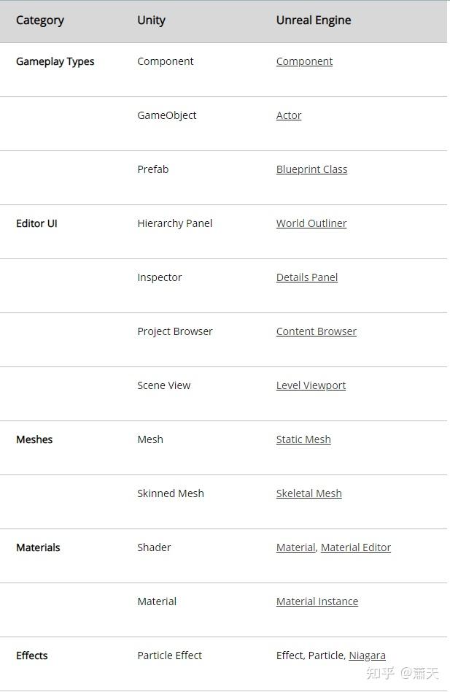Open the Material Editor link
This screenshot has height=692, width=450.
(x=356, y=547)
